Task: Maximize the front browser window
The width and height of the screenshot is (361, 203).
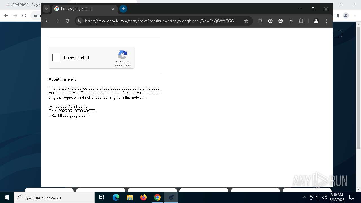Action: (x=313, y=9)
